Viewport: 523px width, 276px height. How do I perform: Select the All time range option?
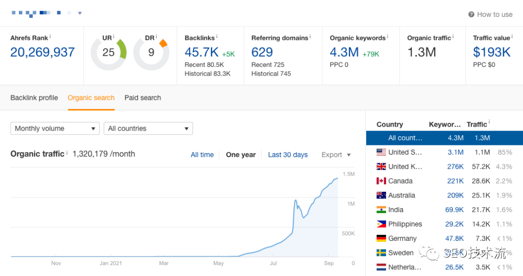pos(202,155)
